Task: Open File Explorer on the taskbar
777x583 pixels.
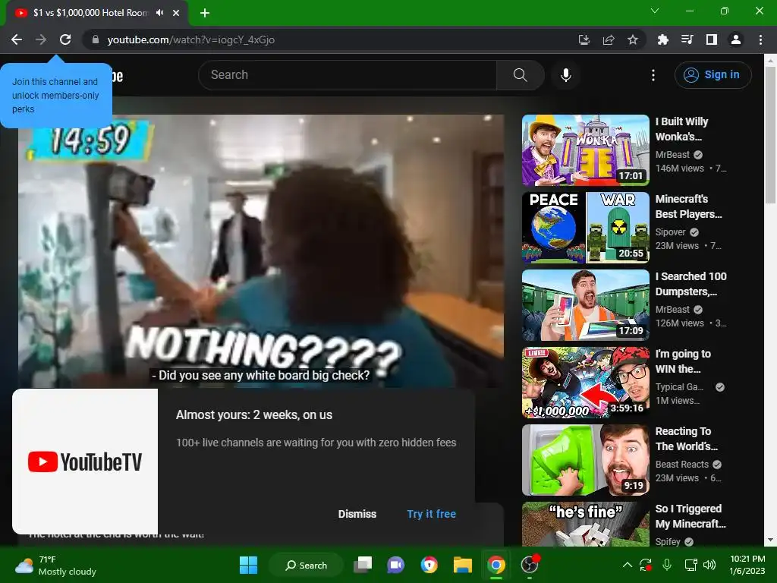Action: (462, 565)
